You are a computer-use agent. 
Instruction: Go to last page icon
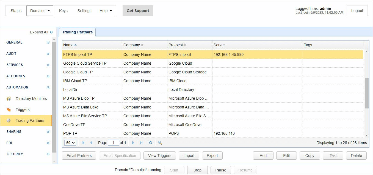(141, 143)
